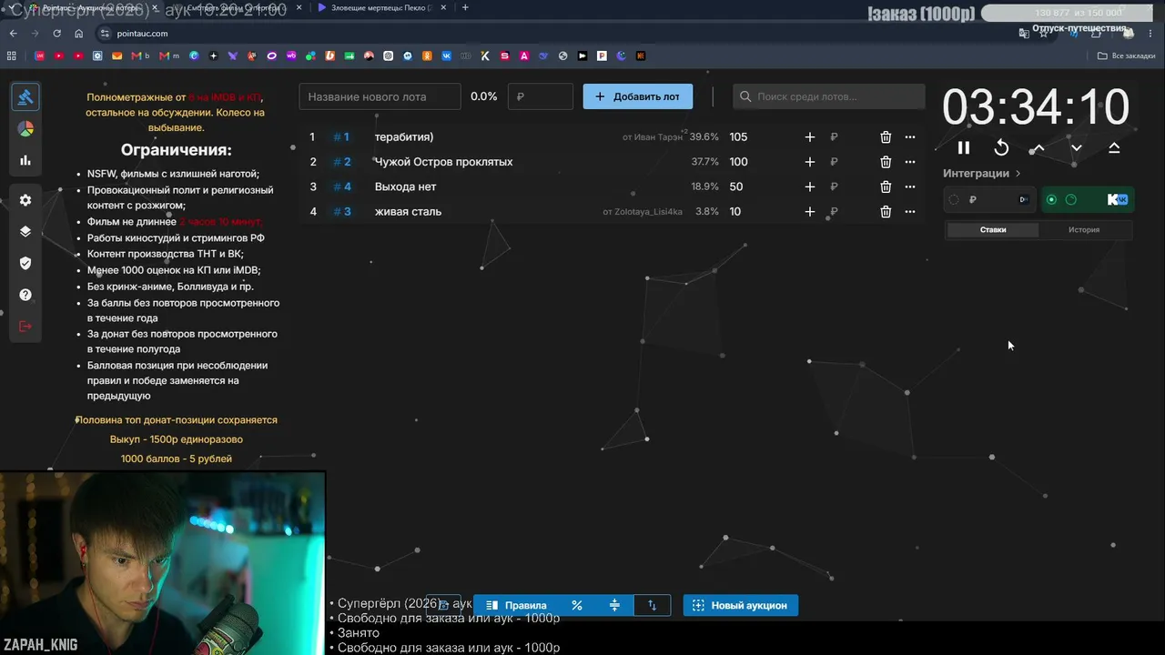Screen dimensions: 1165x655
Task: Click the Правила button in bottom toolbar
Action: tap(516, 605)
